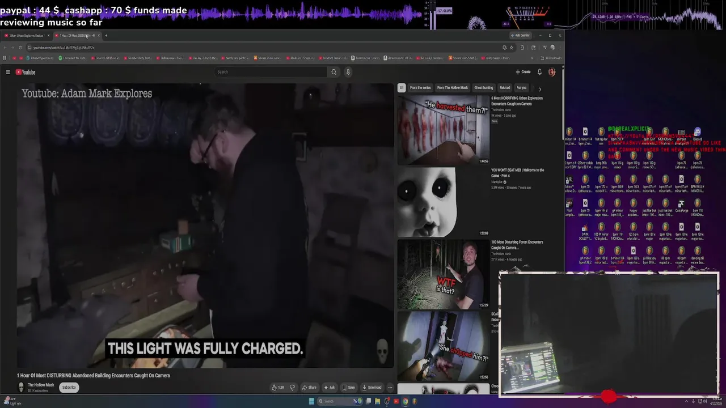
Task: Bookmark this page with star icon
Action: pos(512,48)
